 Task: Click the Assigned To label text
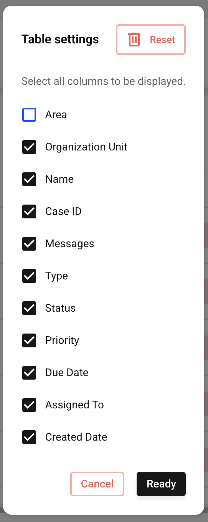(x=74, y=405)
